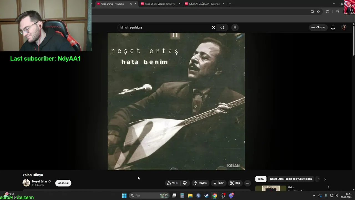This screenshot has width=355, height=200.
Task: Click the Yolcu video title
Action: [x=291, y=187]
